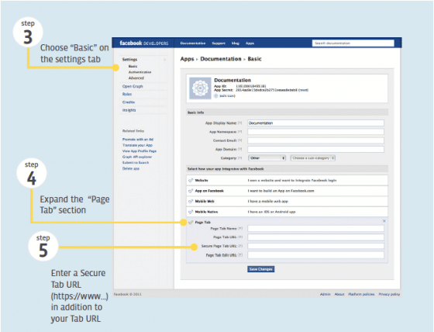
Task: Open the Category dropdown showing Other
Action: [267, 158]
